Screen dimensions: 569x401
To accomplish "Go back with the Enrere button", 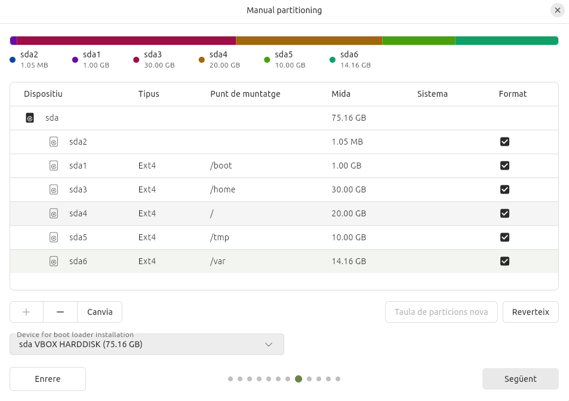I will coord(48,379).
